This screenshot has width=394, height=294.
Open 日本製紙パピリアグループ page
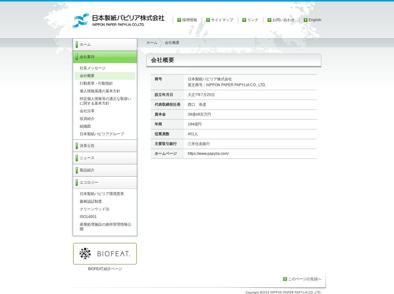pyautogui.click(x=102, y=134)
